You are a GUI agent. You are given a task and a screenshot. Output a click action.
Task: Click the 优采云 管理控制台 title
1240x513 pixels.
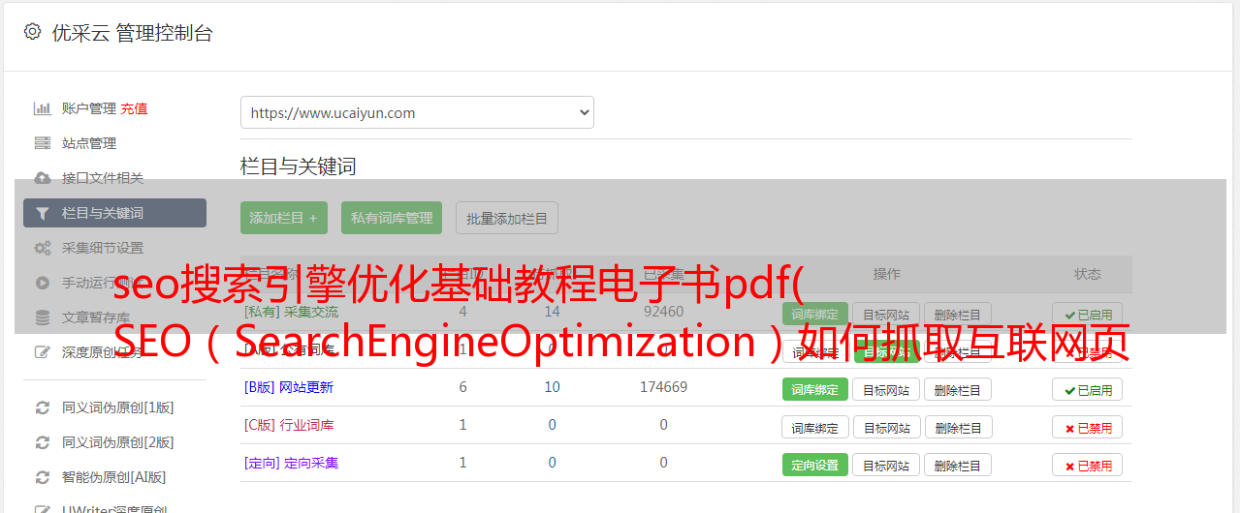point(133,33)
